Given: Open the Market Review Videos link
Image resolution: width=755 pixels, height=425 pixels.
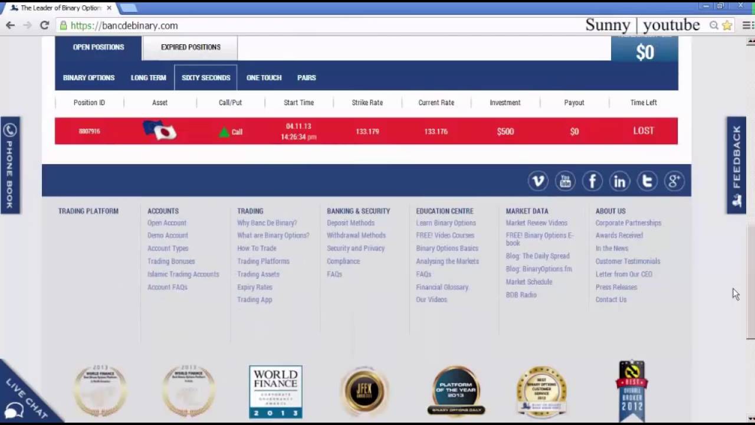Looking at the screenshot, I should click(537, 223).
